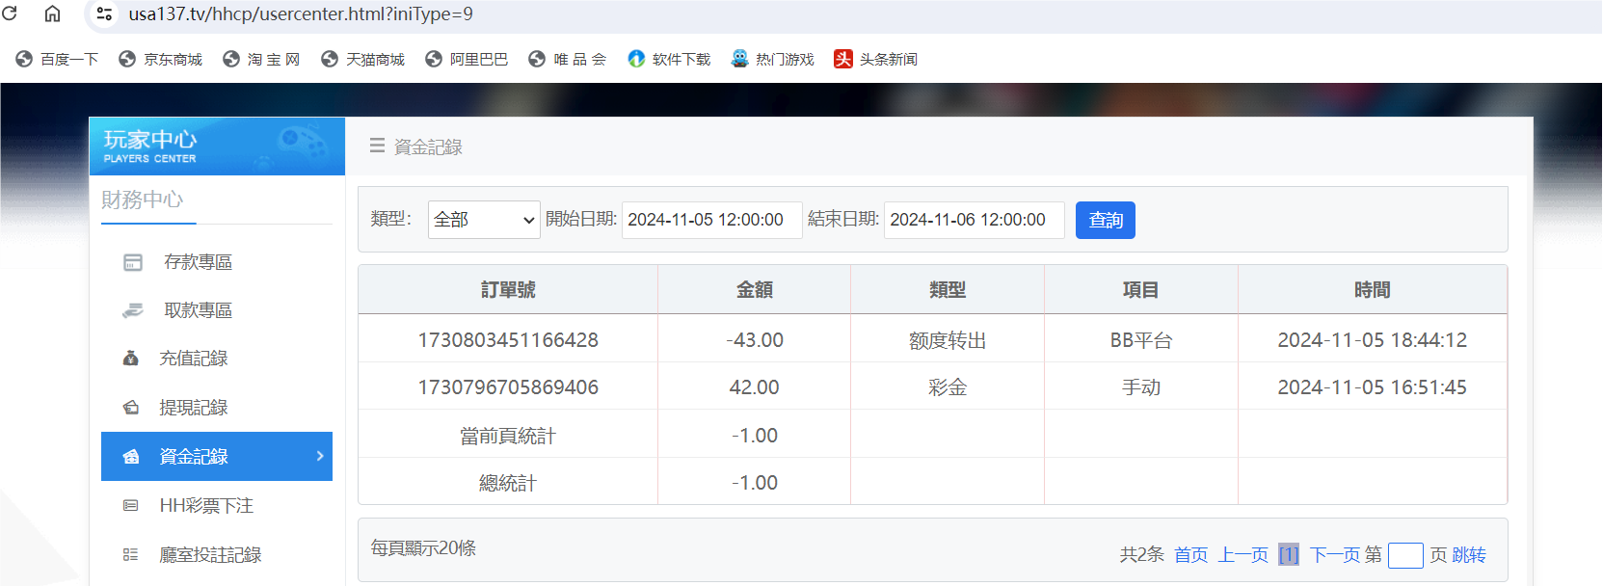Click the 取款專區 icon in sidebar
Viewport: 1603px width, 586px height.
coord(133,310)
